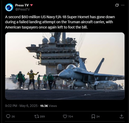Viewport: 129px width, 123px height.
Task: Open the three-dot more options menu
Action: (123, 5)
